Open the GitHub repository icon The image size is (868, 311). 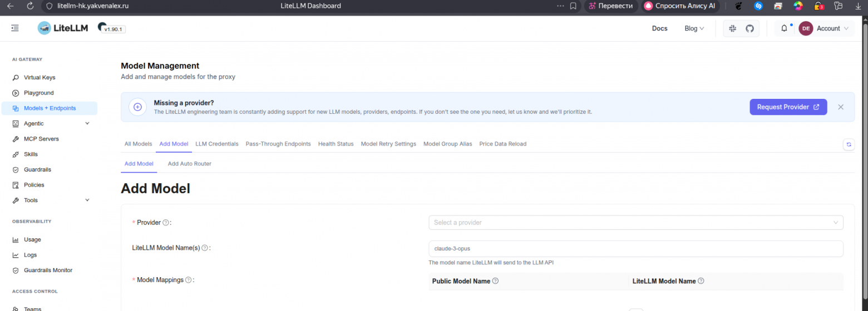749,28
